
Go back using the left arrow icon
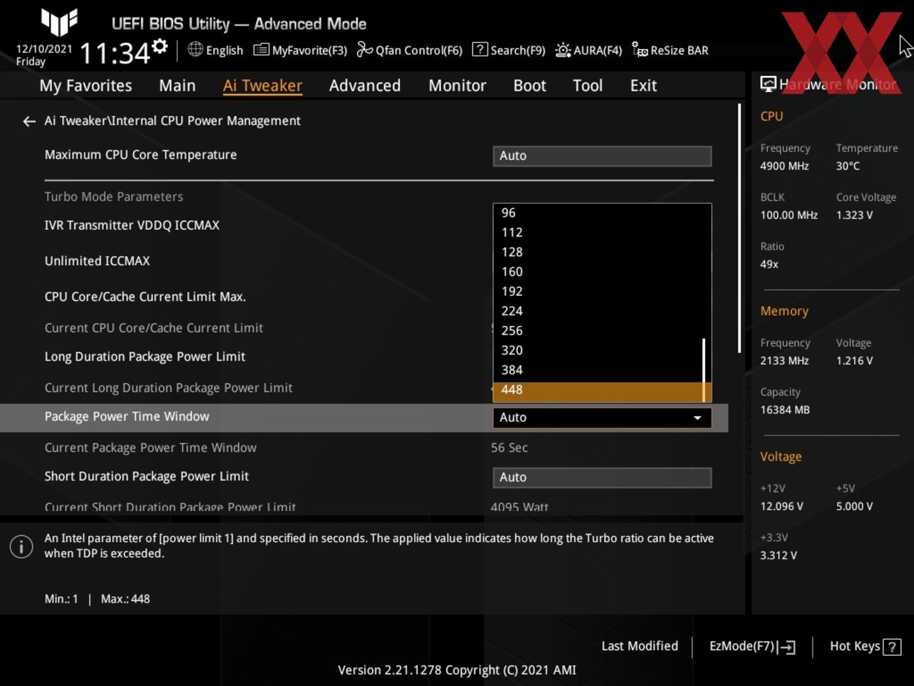(x=29, y=121)
